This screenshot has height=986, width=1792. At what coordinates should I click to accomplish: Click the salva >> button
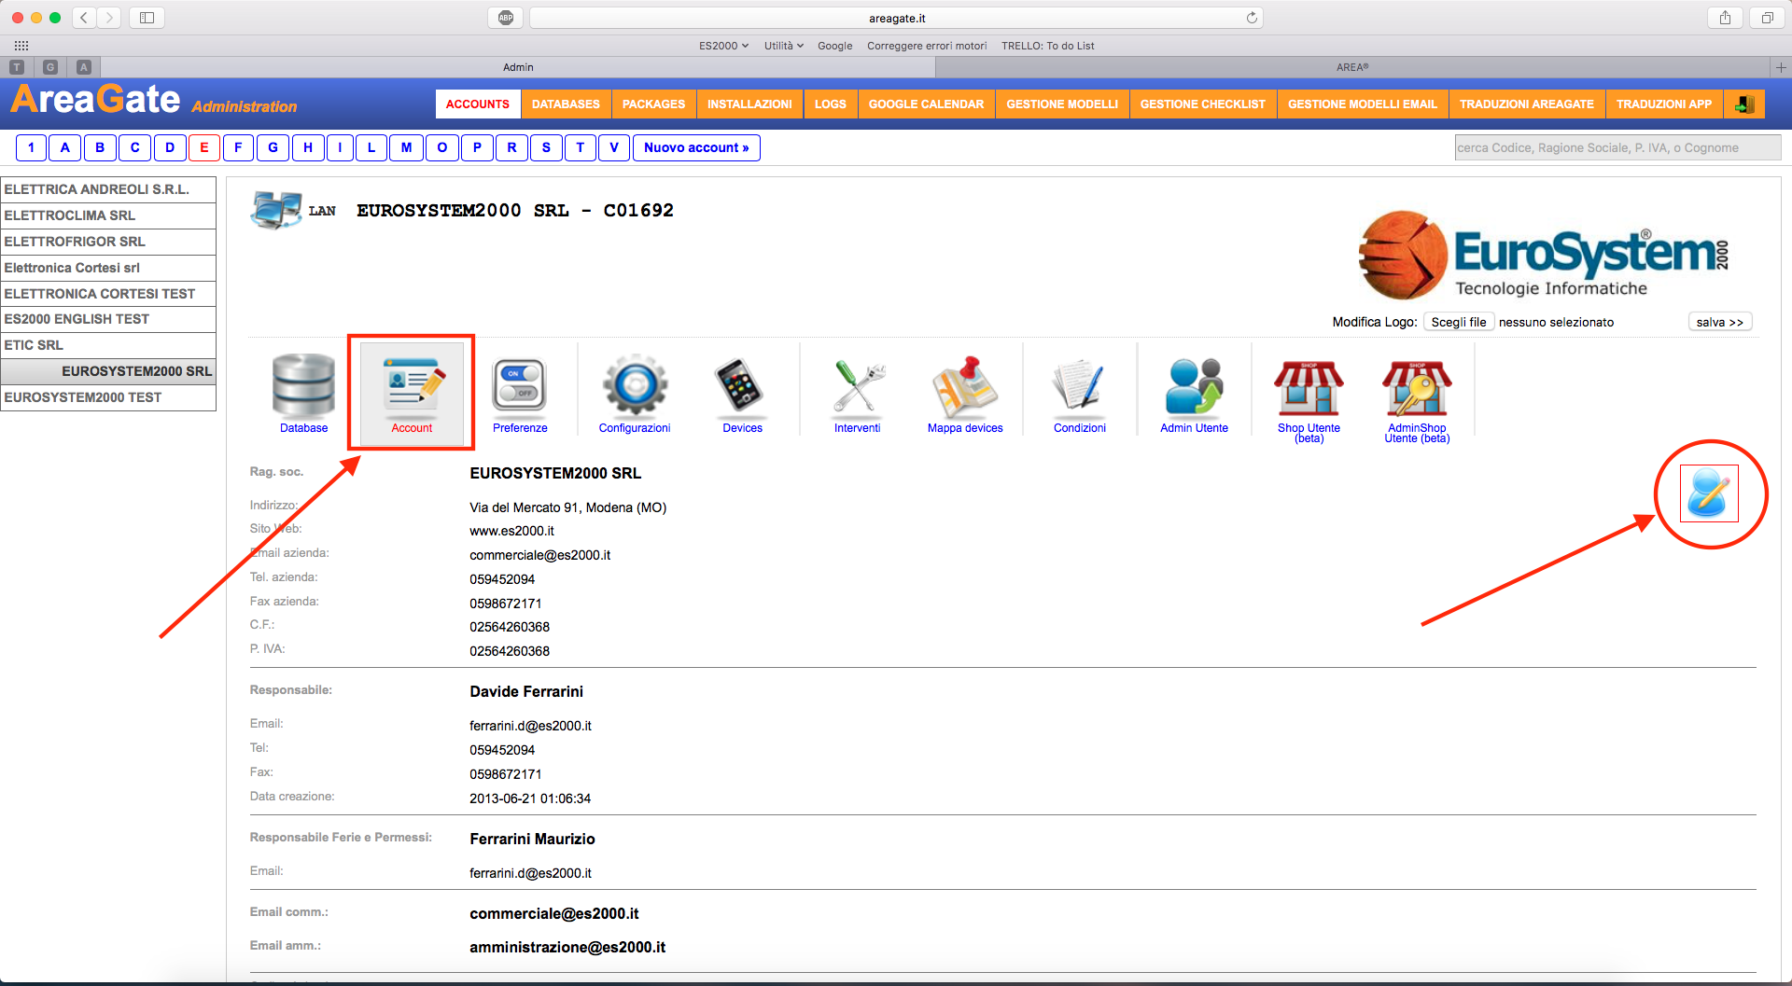click(1719, 322)
